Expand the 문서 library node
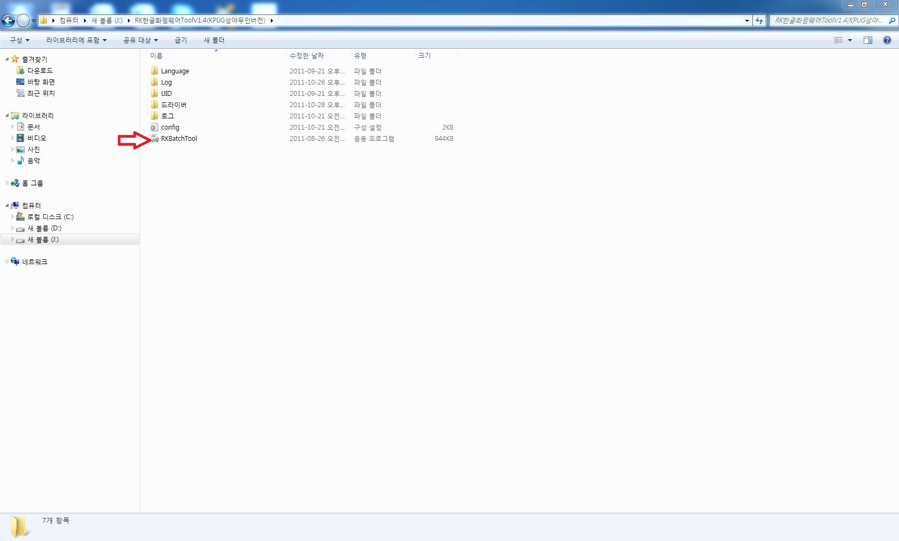The height and width of the screenshot is (541, 899). point(12,127)
